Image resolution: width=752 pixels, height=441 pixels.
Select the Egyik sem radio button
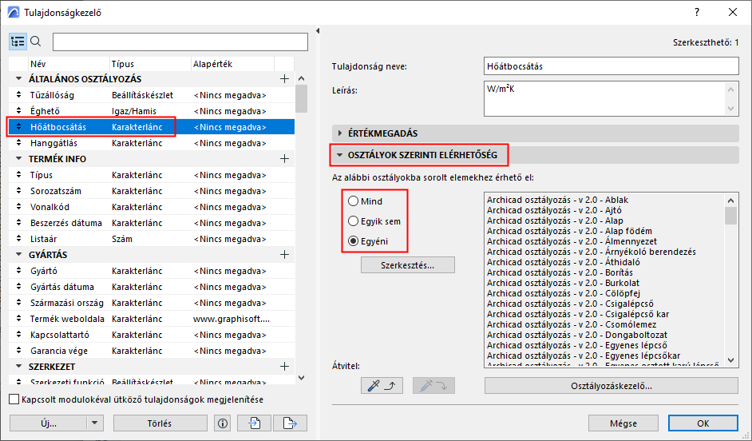point(354,220)
